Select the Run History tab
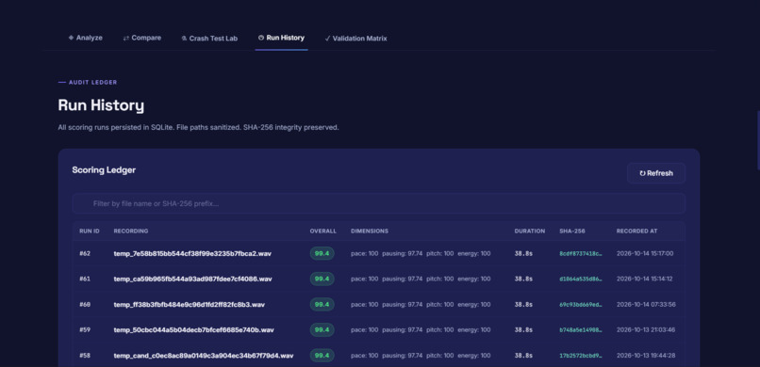The width and height of the screenshot is (760, 367). pyautogui.click(x=281, y=38)
